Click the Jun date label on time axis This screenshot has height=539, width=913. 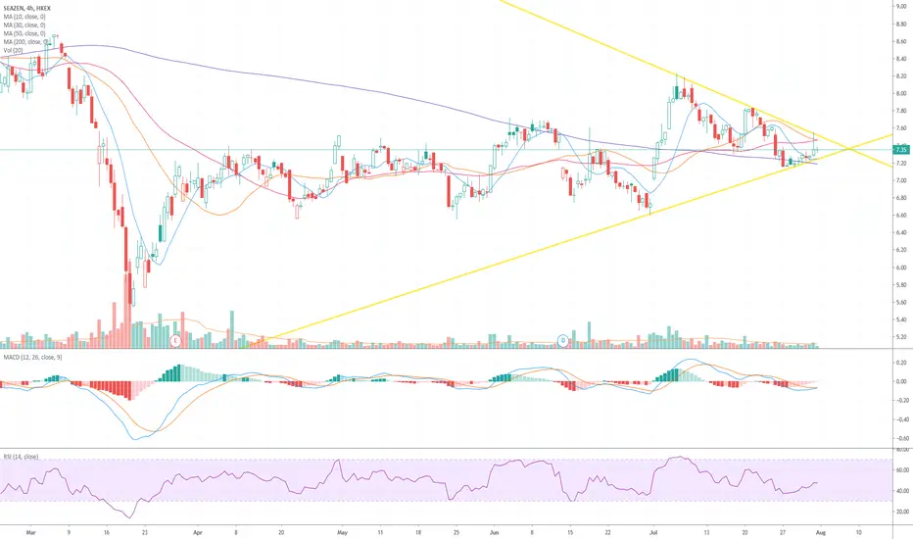pos(495,532)
